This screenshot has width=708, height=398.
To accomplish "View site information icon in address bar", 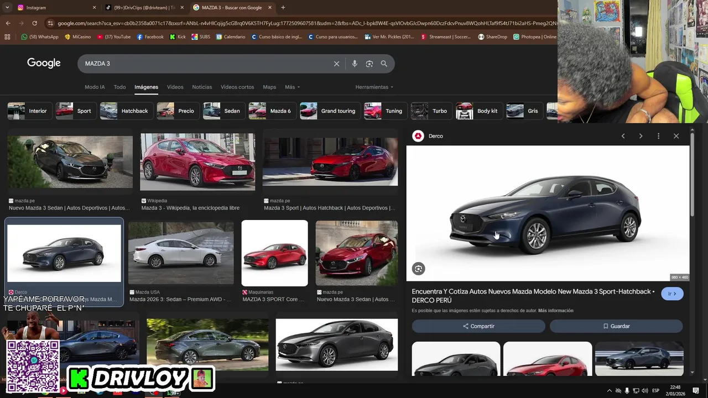I will 50,23.
